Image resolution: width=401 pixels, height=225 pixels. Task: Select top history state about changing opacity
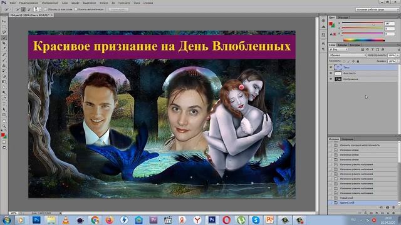pos(363,145)
